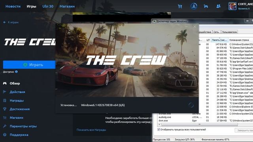Screen dimensions: 253x142
Task: Open Действия section in sidebar
Action: (x=17, y=92)
